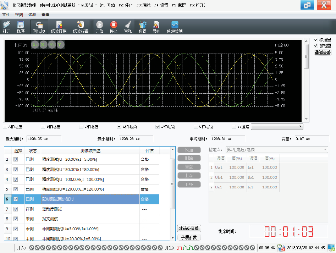Uncheck the B相电流 checkbox
This screenshot has width=336, height=253.
(158, 127)
